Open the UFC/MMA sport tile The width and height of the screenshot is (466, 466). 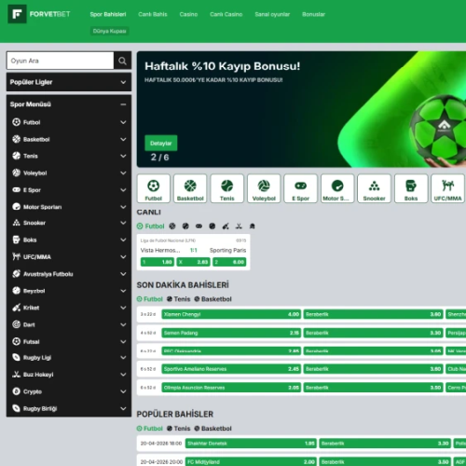pyautogui.click(x=447, y=188)
